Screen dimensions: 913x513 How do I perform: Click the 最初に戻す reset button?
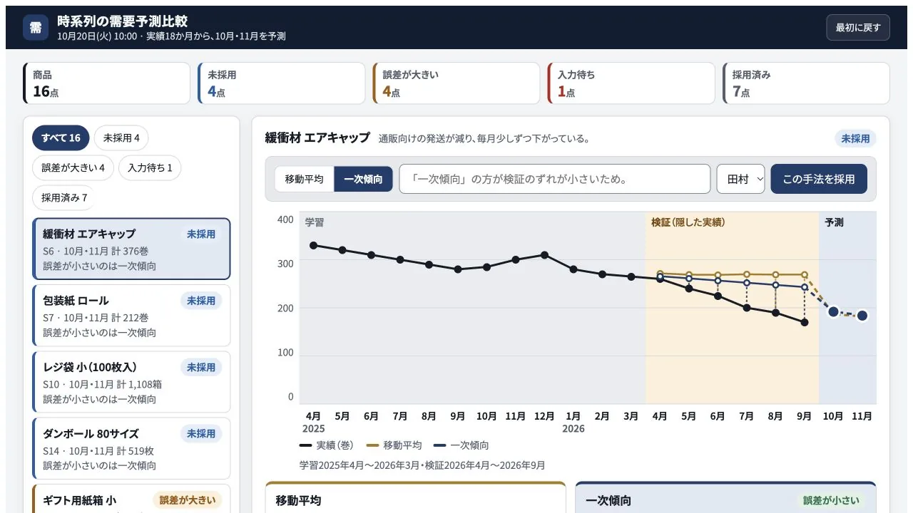point(858,28)
